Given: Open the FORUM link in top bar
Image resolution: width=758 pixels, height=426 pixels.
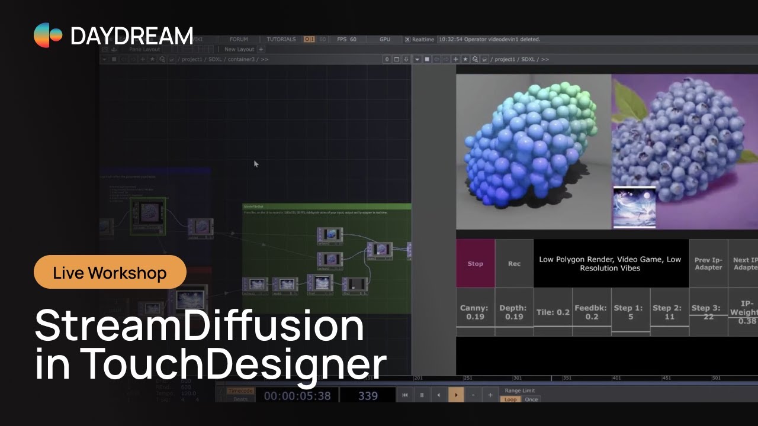Looking at the screenshot, I should click(x=239, y=39).
